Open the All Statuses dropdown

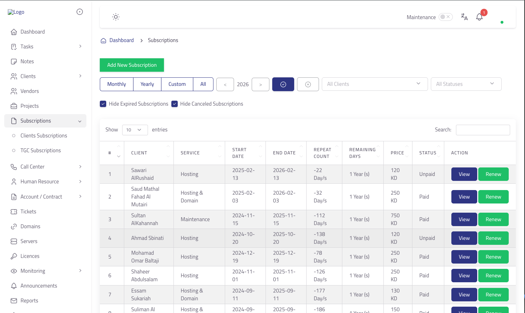pyautogui.click(x=466, y=84)
